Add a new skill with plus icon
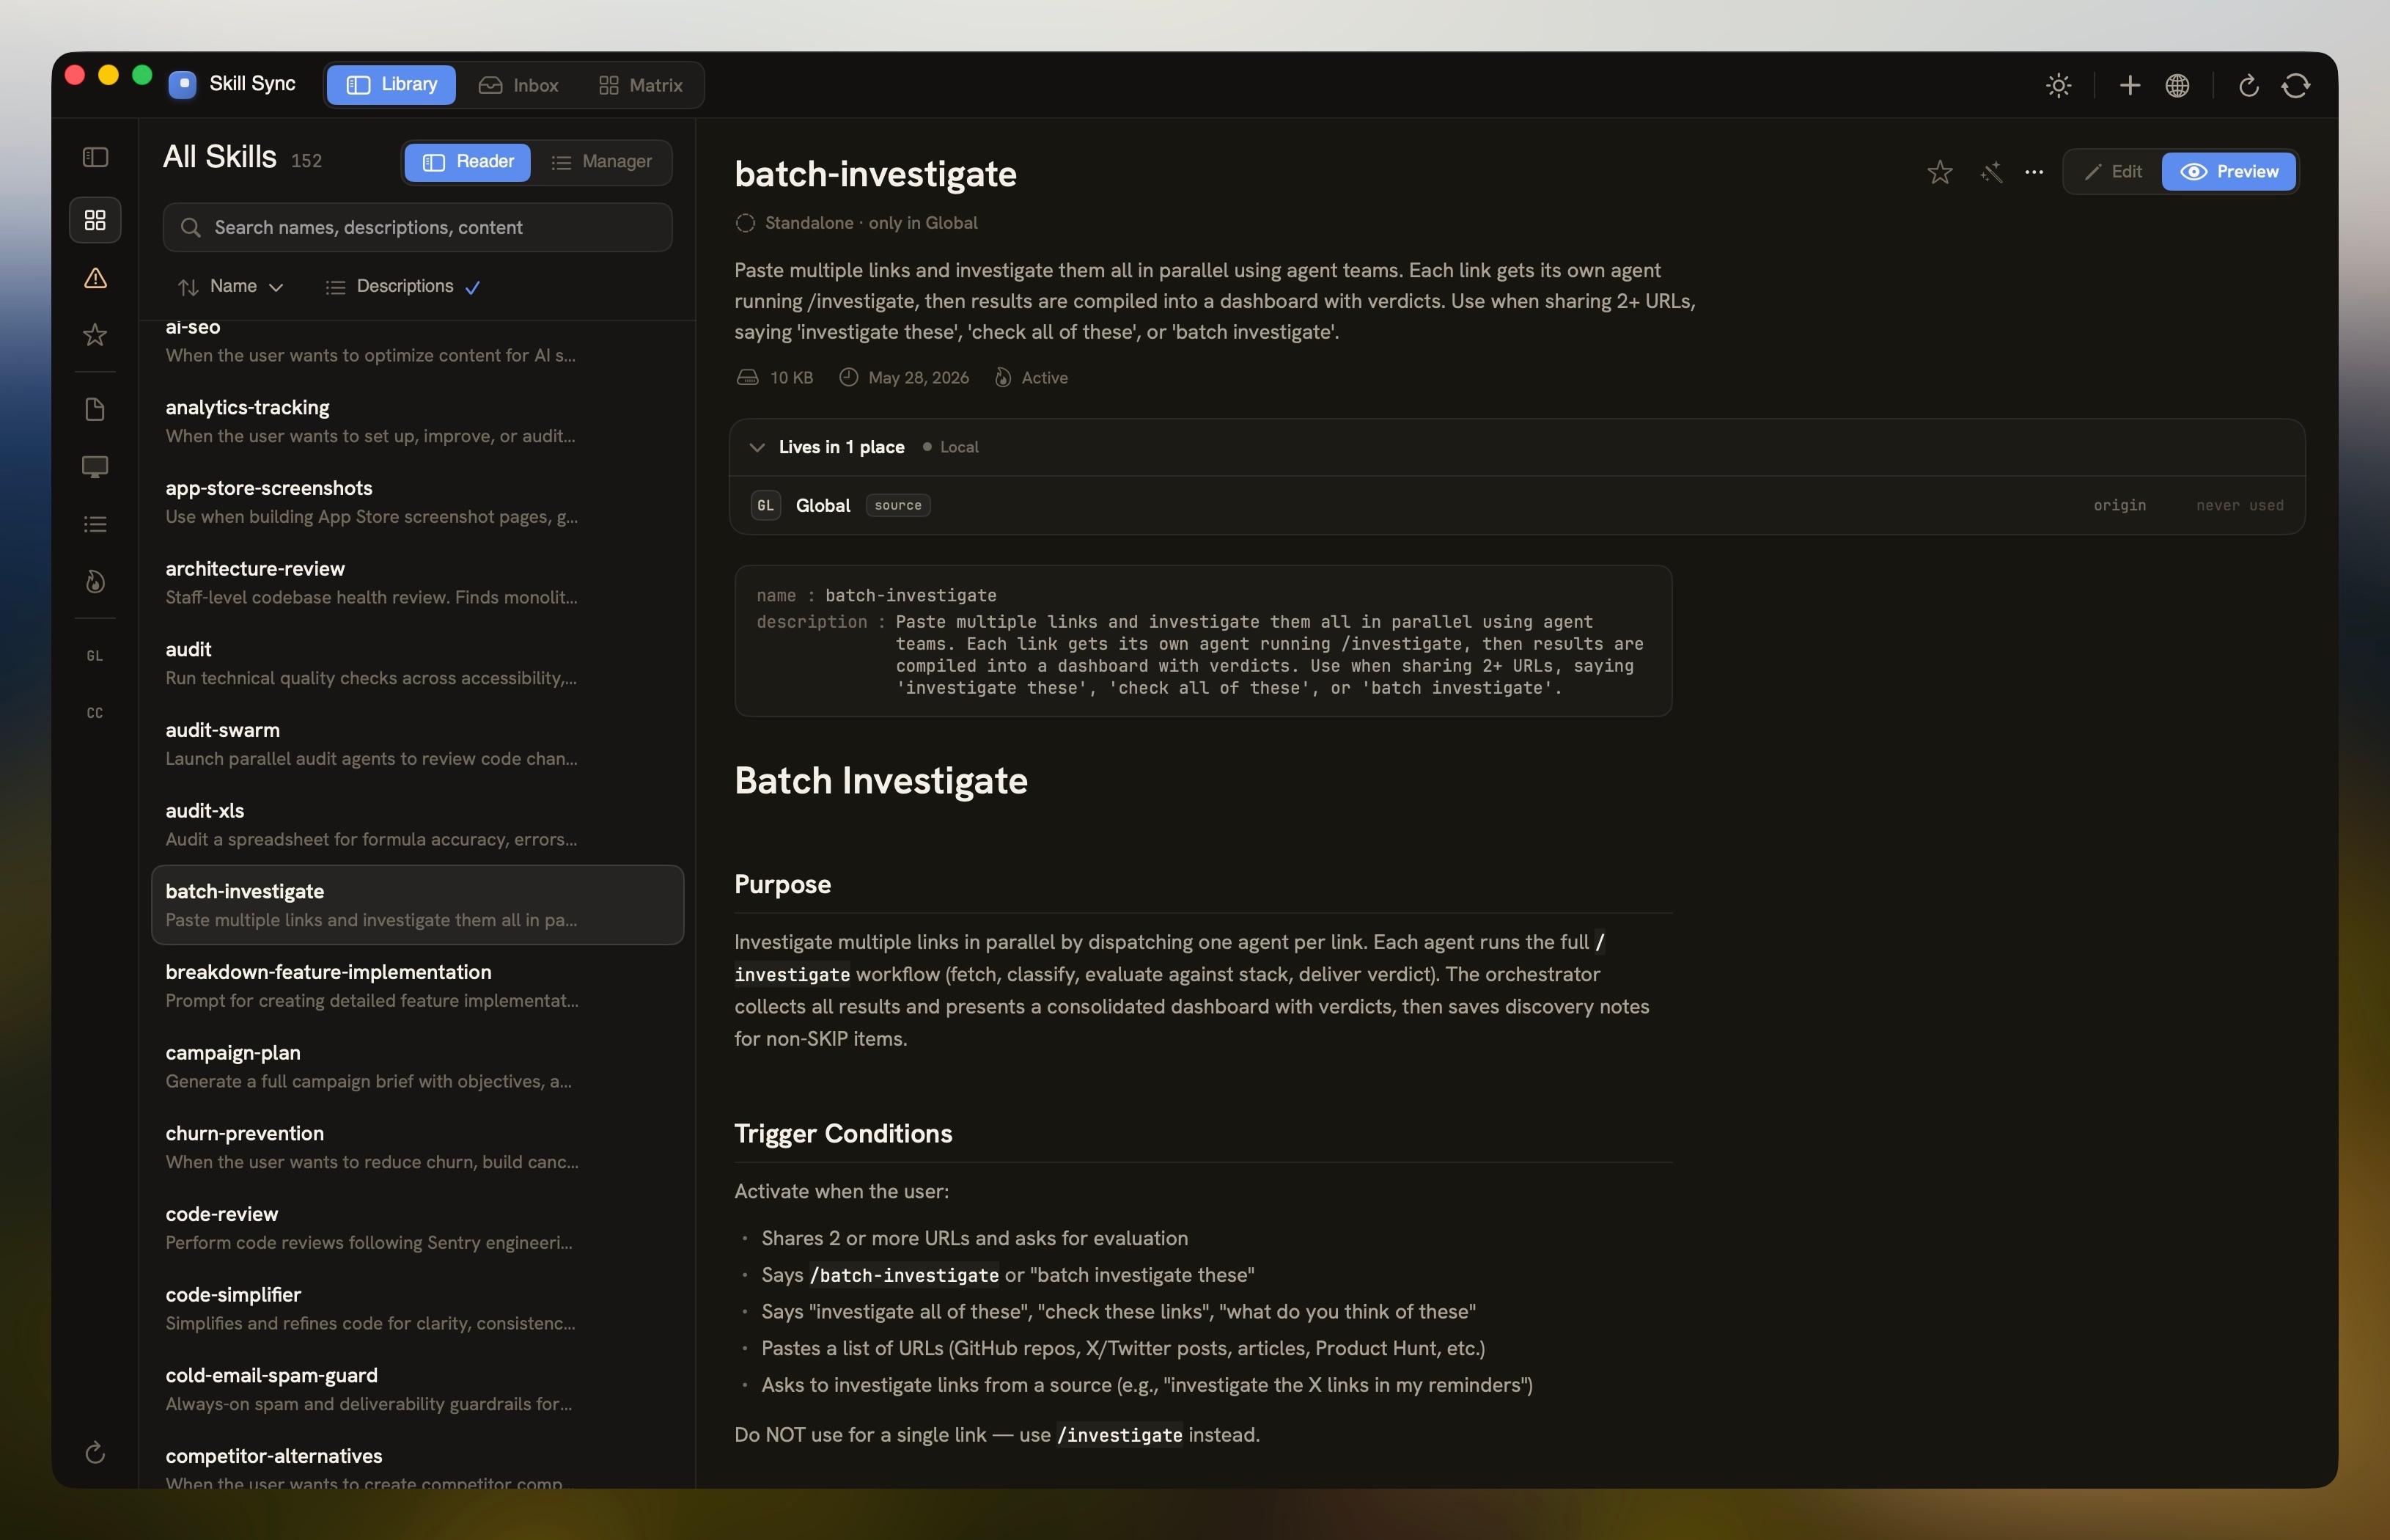The image size is (2390, 1540). [x=2130, y=85]
